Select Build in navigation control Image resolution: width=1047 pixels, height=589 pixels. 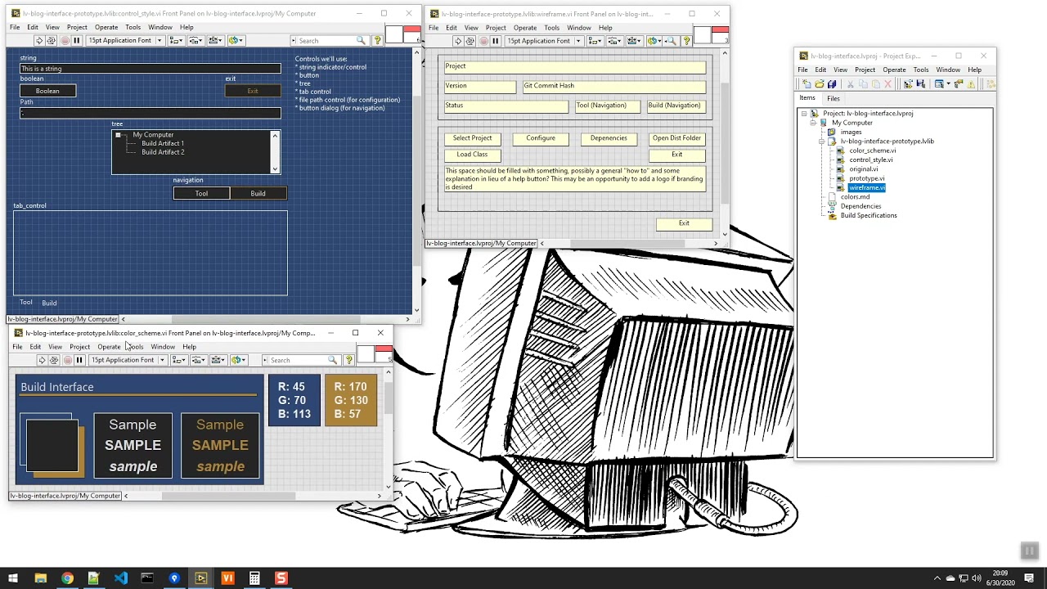coord(258,194)
